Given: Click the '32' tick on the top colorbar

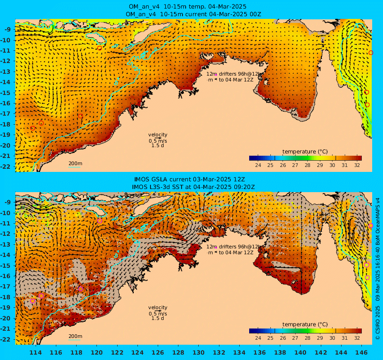Looking at the screenshot, I should click(x=357, y=165).
